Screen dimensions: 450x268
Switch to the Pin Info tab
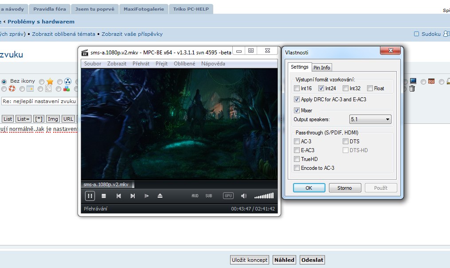322,68
